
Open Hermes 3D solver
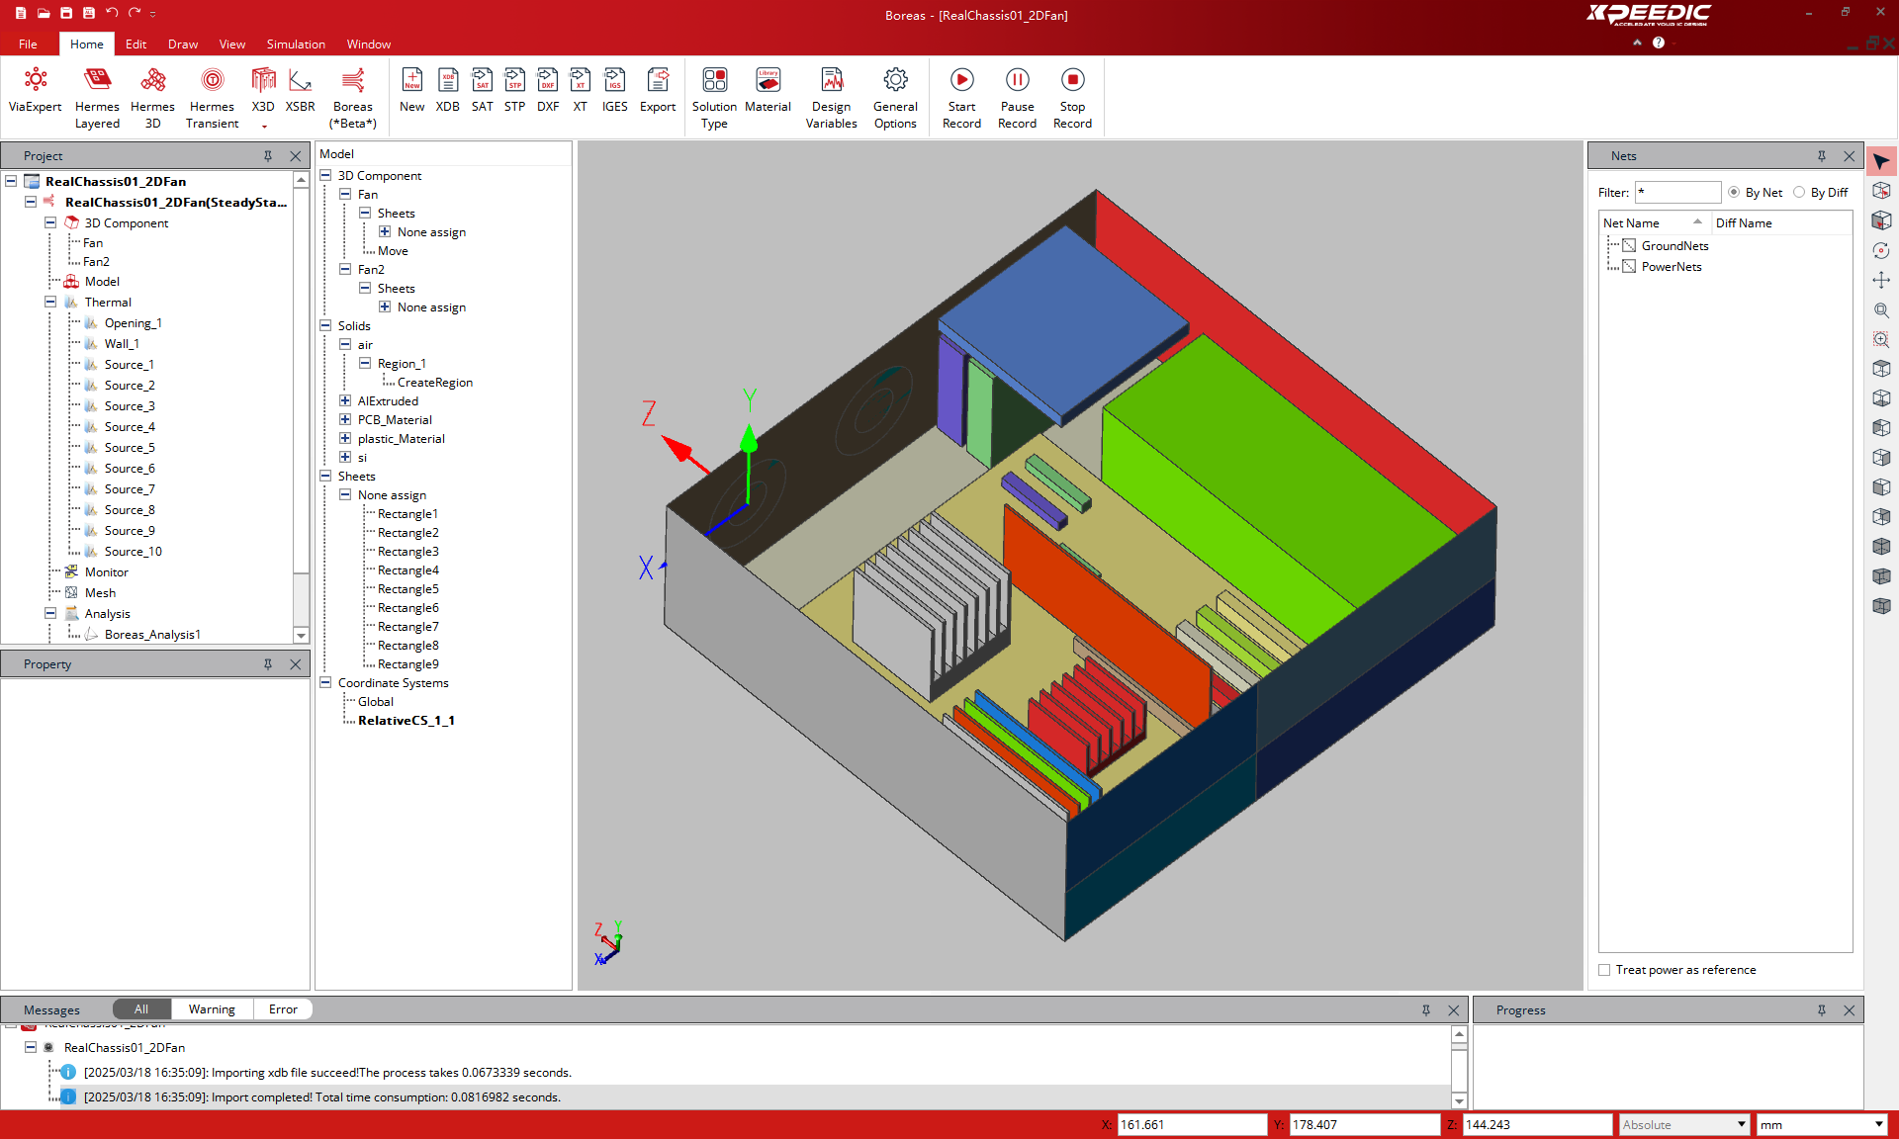coord(152,98)
